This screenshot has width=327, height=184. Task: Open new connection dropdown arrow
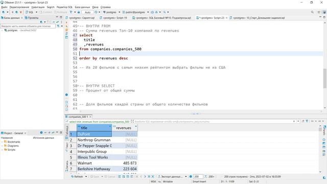(8, 12)
